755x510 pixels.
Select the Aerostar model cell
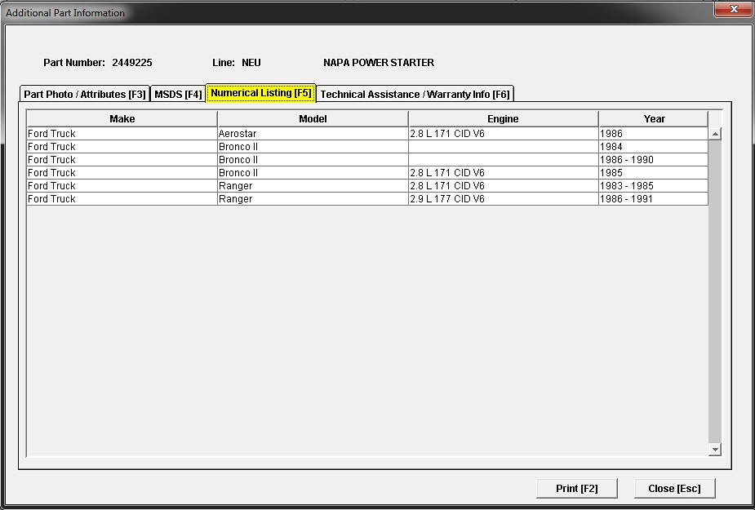tap(313, 133)
